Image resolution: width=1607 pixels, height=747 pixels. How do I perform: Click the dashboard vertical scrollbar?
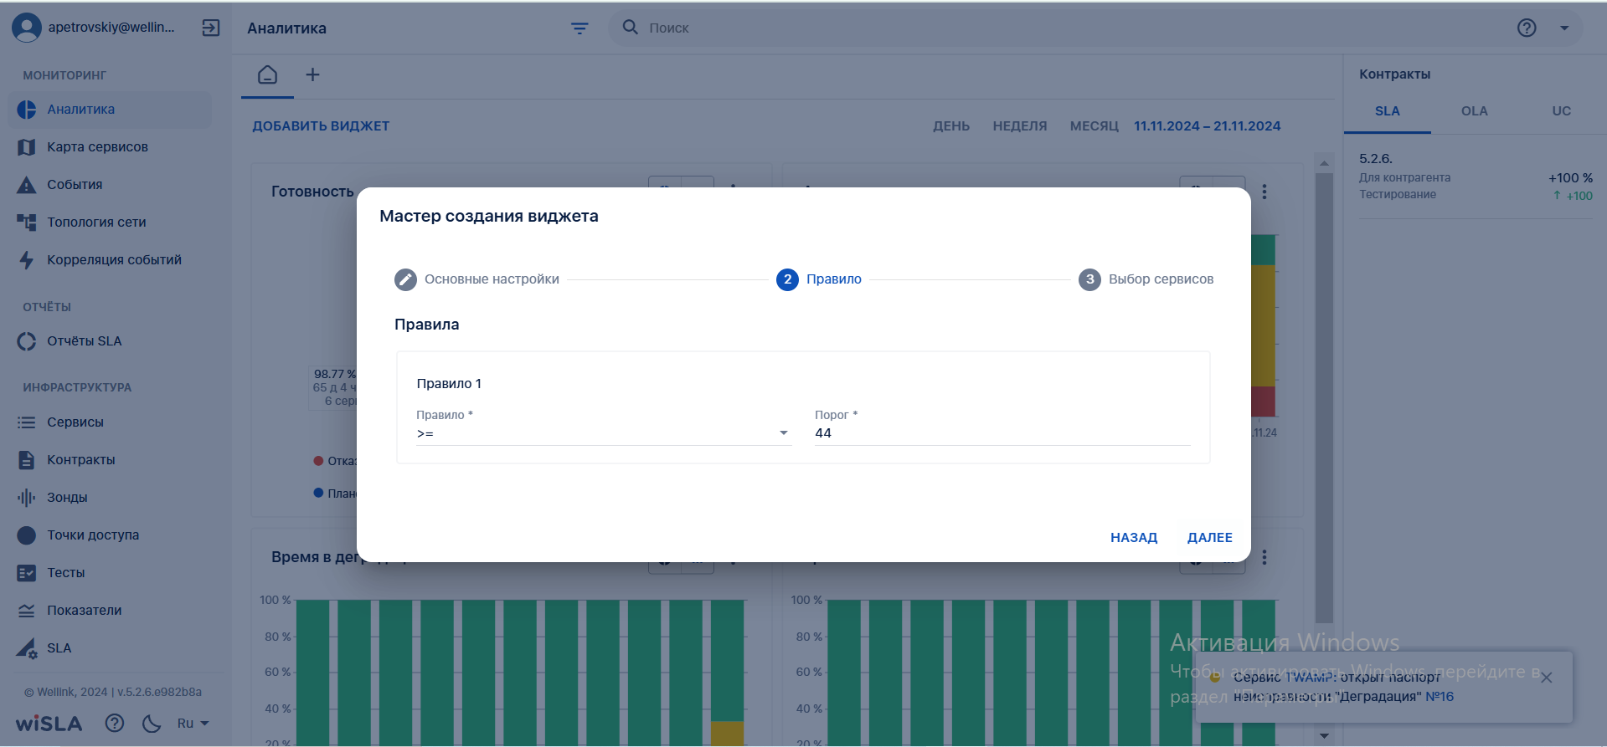click(x=1324, y=397)
